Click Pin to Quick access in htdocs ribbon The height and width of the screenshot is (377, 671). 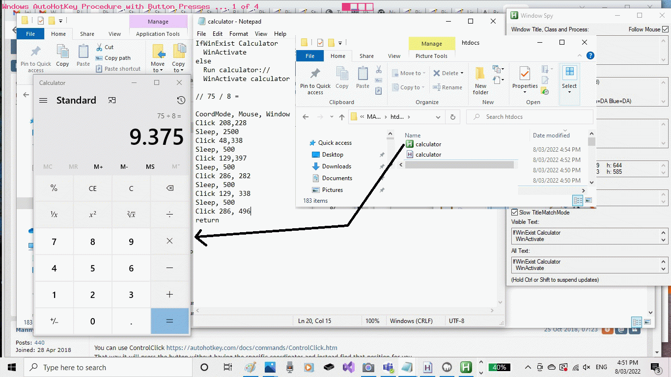[315, 81]
